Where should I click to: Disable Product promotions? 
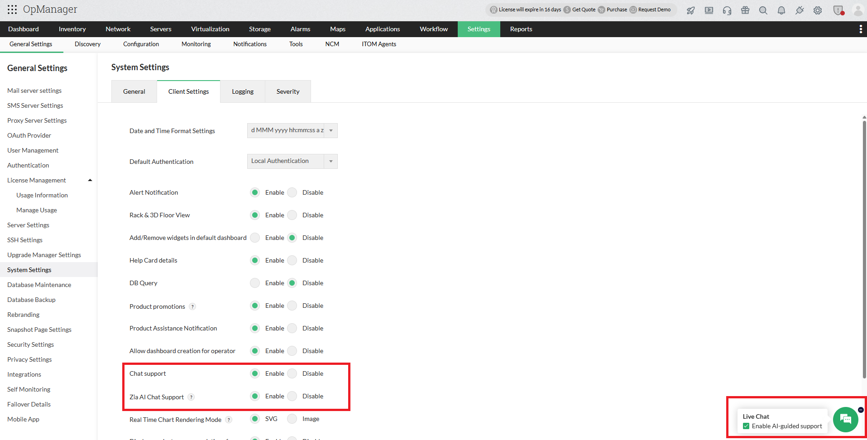[x=292, y=306]
